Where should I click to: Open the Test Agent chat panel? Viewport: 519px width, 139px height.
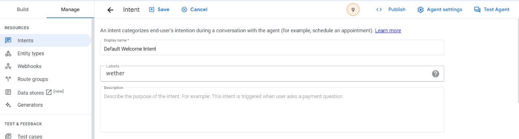492,10
